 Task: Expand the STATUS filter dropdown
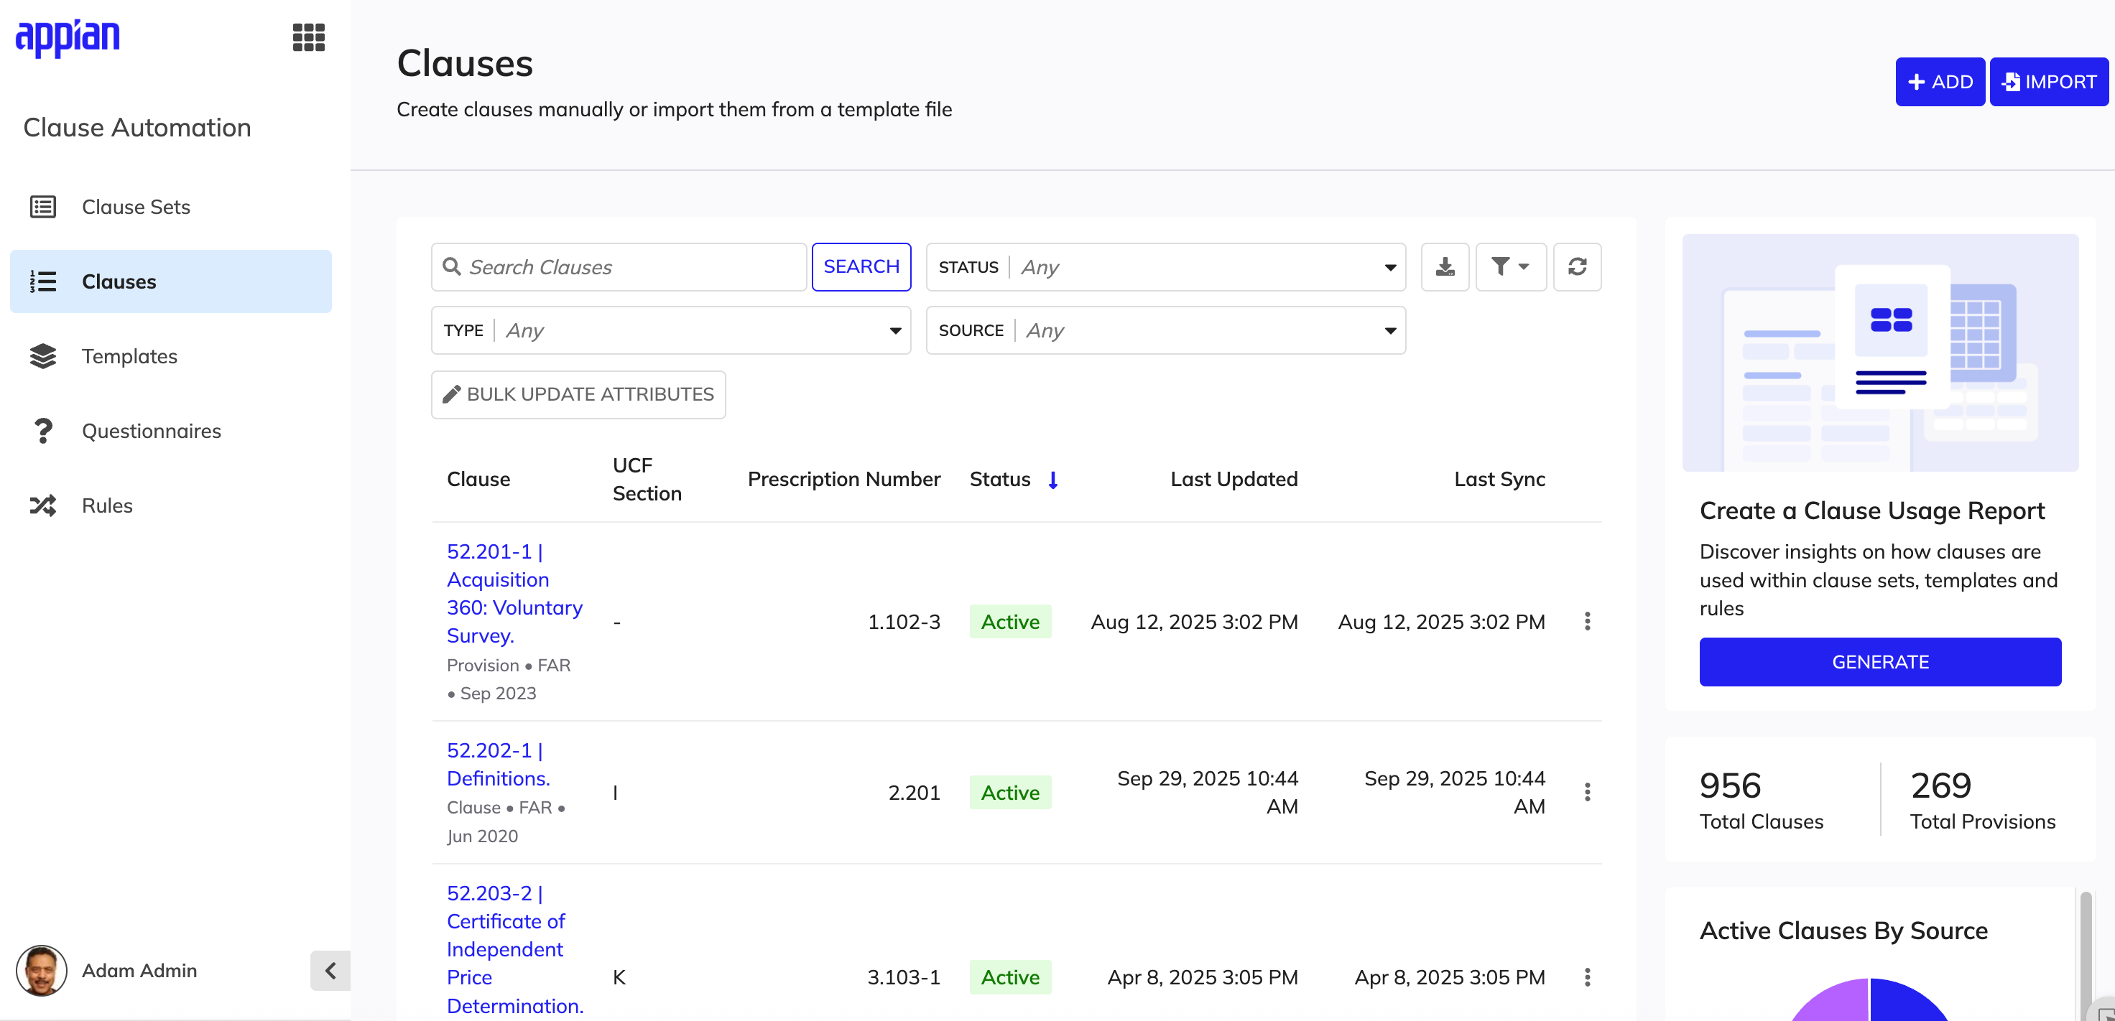(1166, 267)
